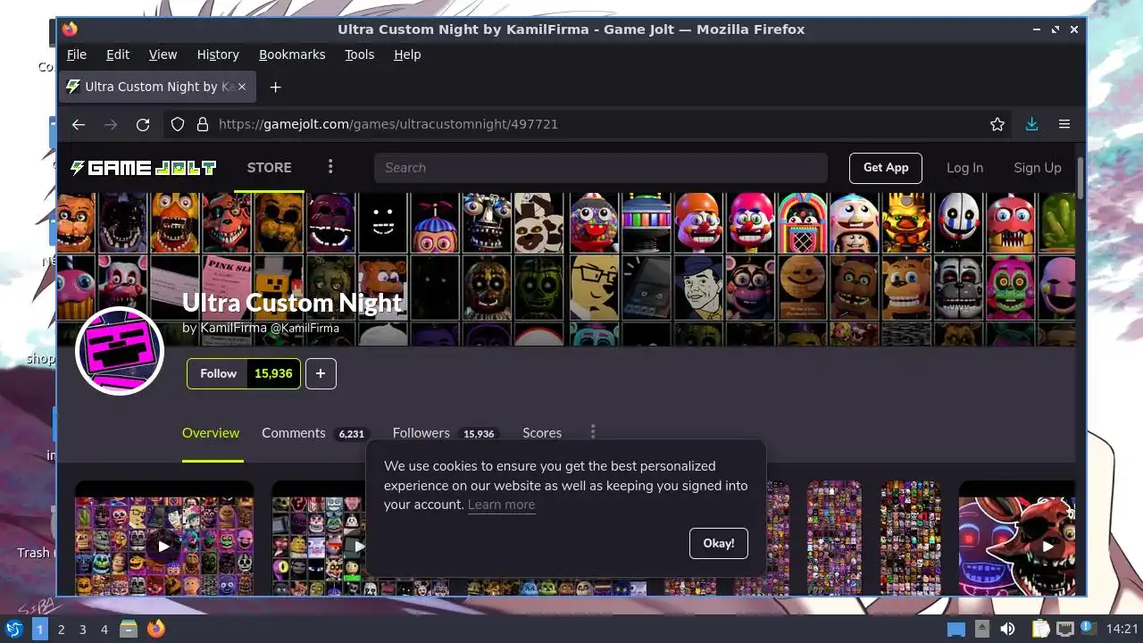Open the Help menu
Viewport: 1143px width, 643px height.
(x=407, y=54)
